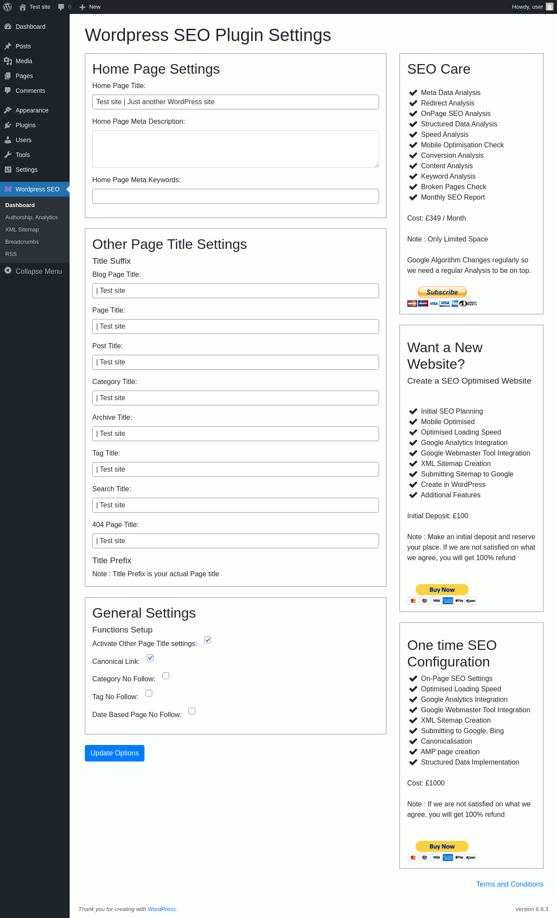
Task: Open the Posts pushpin icon in sidebar
Action: [8, 46]
